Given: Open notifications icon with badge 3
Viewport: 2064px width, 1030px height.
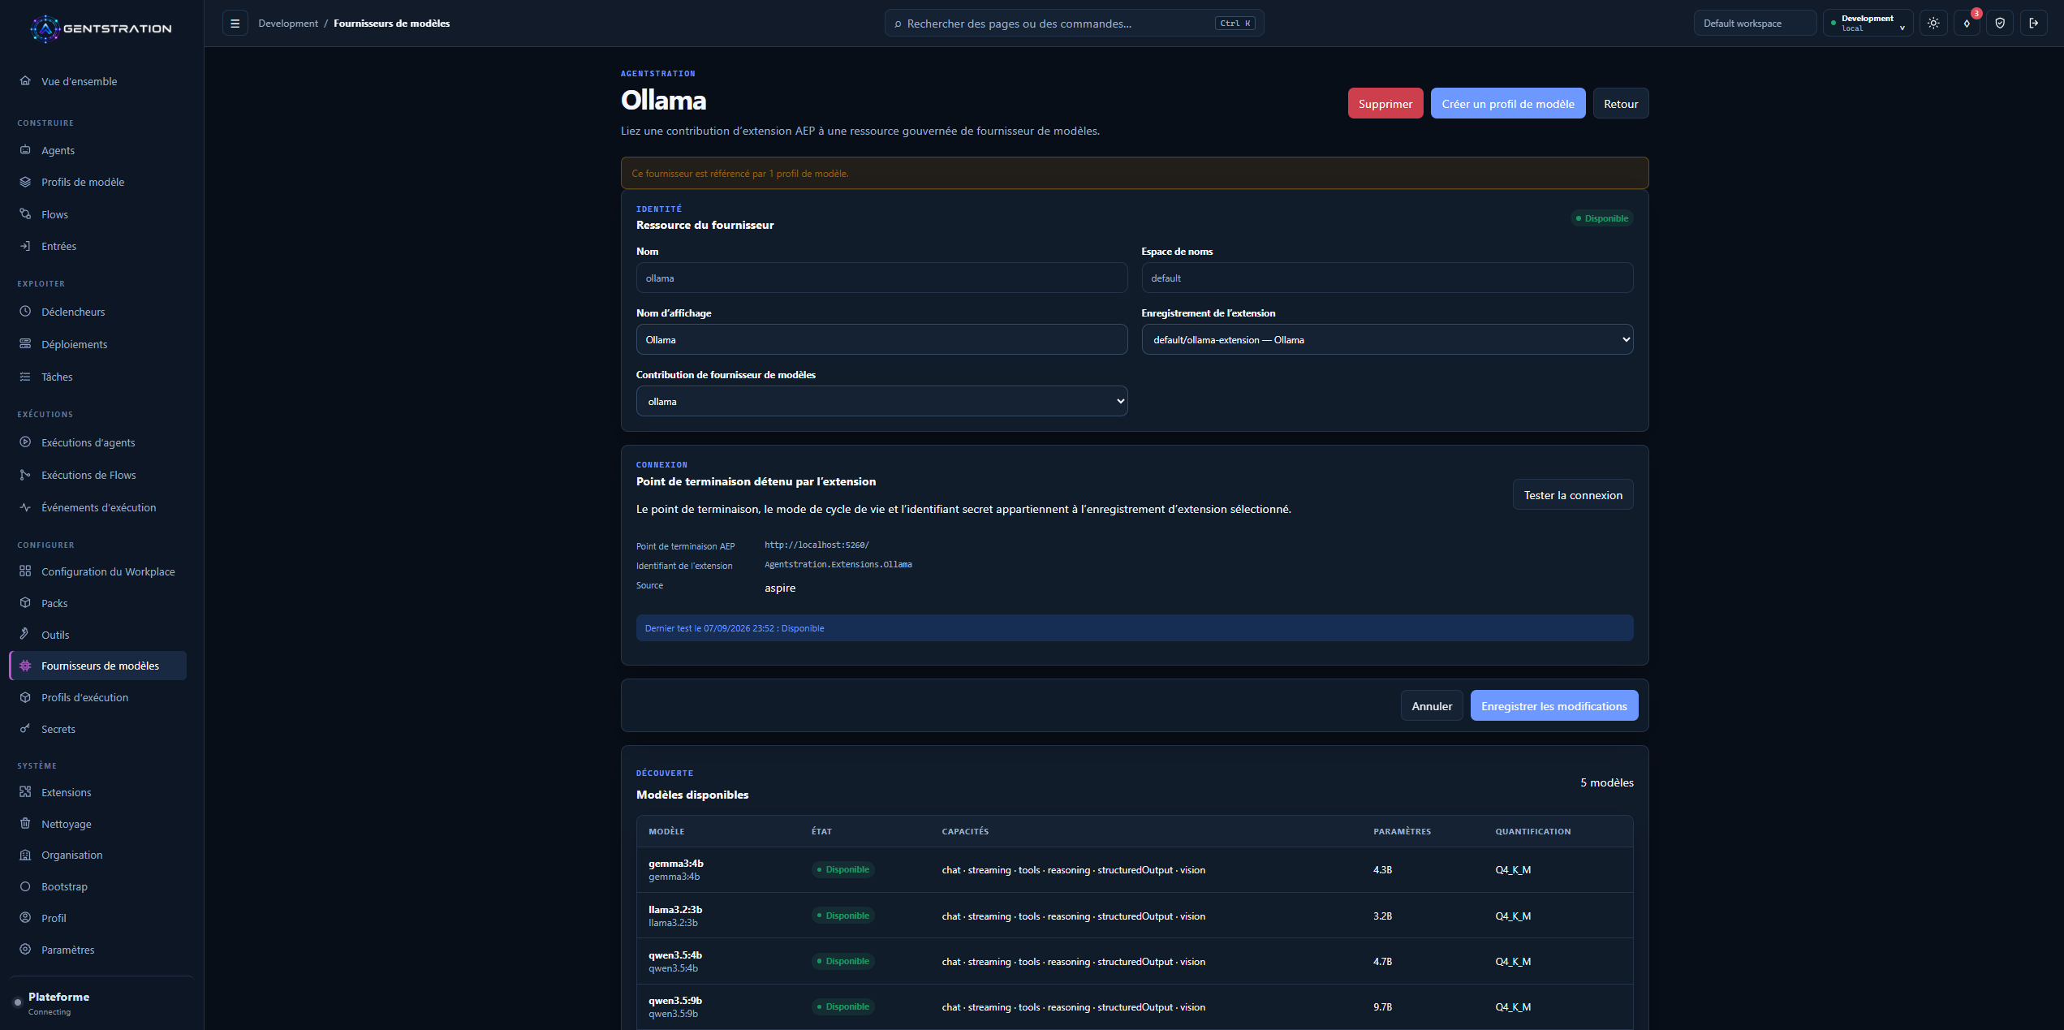Looking at the screenshot, I should click(x=1967, y=24).
